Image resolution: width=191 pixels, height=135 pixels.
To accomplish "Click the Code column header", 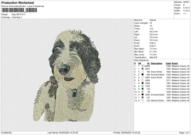I will 168,63.
